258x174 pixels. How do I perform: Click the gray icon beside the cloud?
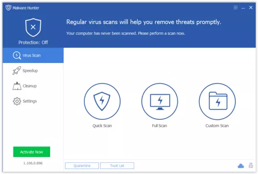[251, 165]
